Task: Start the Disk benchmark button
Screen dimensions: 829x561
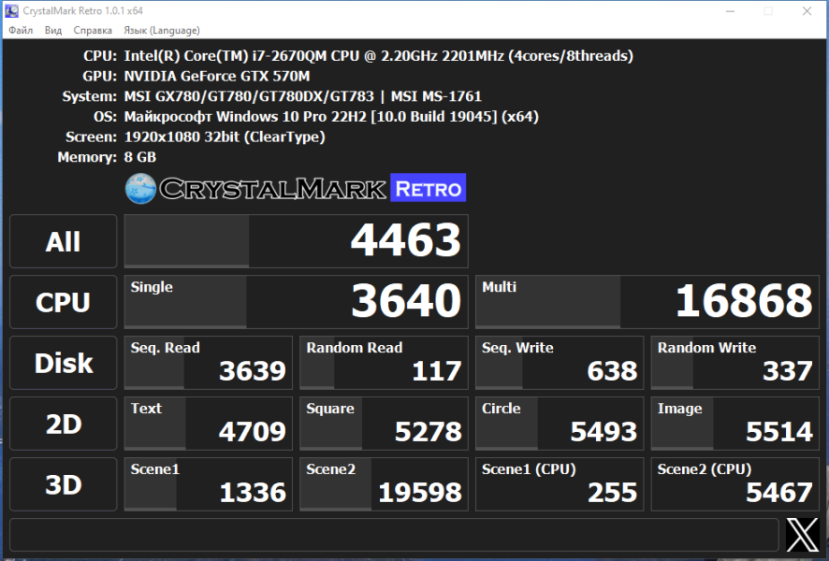Action: tap(64, 363)
